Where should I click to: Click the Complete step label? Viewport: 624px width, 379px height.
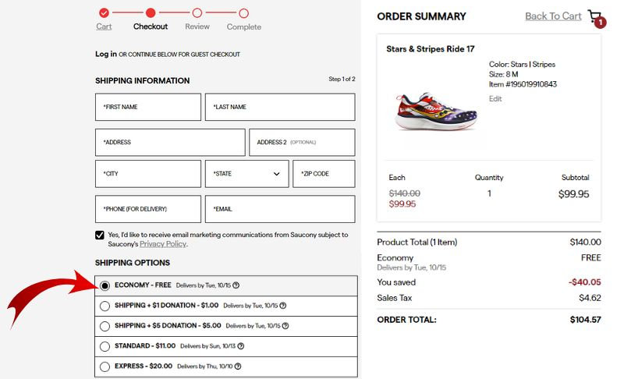[x=243, y=27]
